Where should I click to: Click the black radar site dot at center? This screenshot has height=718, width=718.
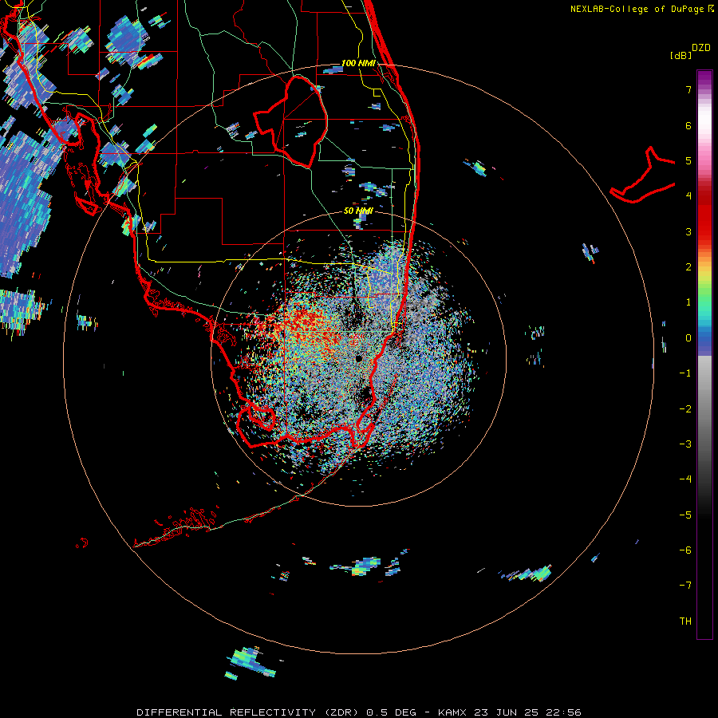pyautogui.click(x=358, y=358)
